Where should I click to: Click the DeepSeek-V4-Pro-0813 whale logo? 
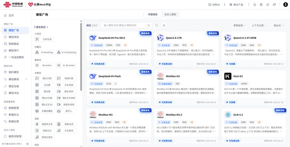[93, 38]
